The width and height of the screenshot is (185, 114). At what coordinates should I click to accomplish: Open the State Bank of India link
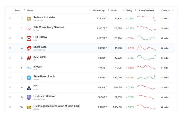coord(44,77)
